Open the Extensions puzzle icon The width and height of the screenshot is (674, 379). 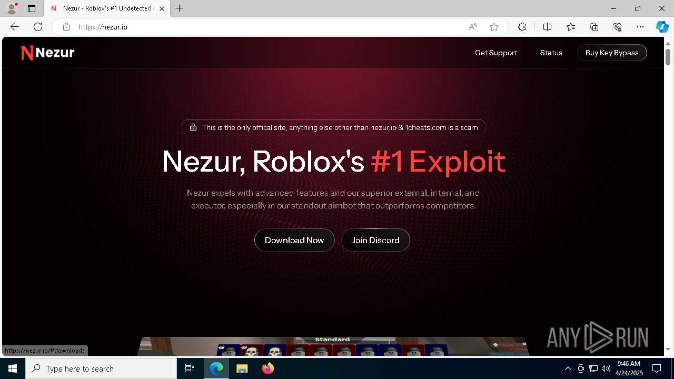(522, 27)
